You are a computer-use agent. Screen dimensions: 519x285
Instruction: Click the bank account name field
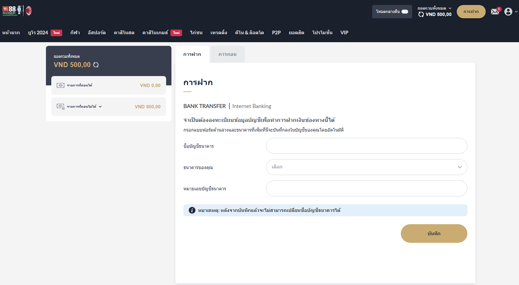(366, 146)
